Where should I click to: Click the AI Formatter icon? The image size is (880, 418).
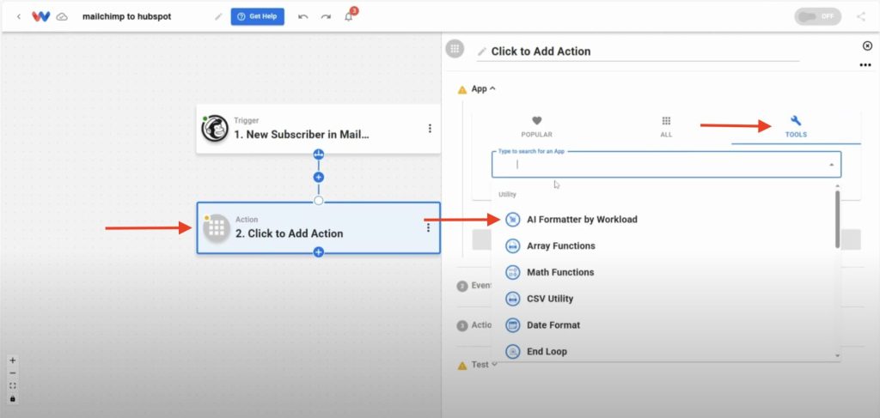[x=512, y=220]
